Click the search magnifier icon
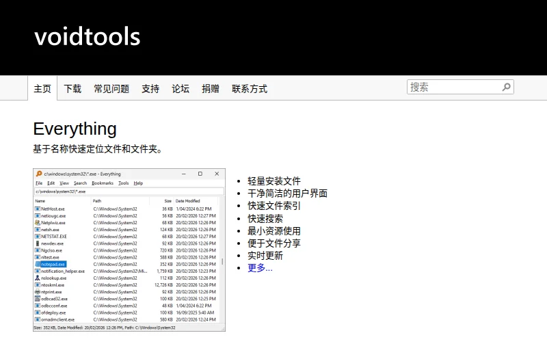 [506, 87]
